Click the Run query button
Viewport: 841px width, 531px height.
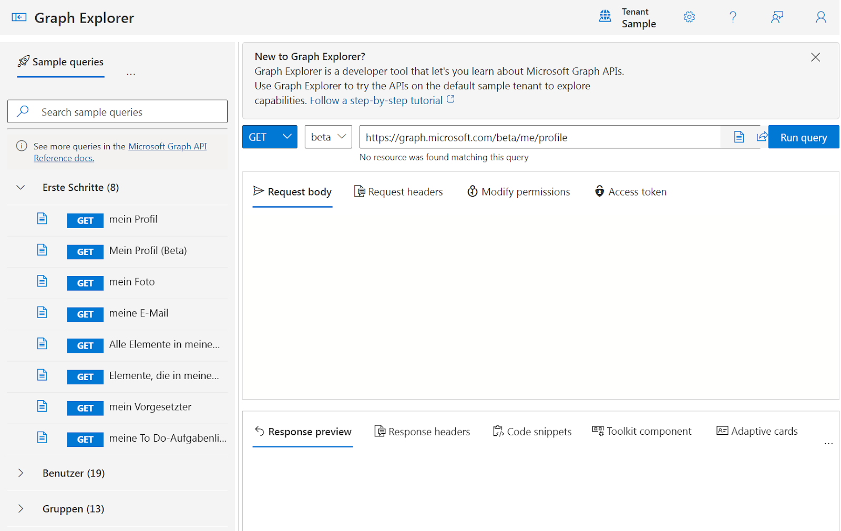(803, 137)
